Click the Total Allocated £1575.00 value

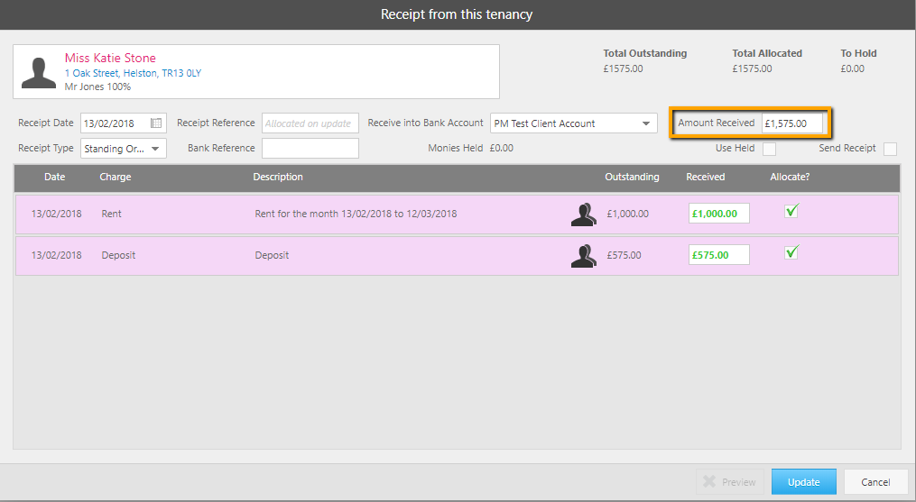753,68
